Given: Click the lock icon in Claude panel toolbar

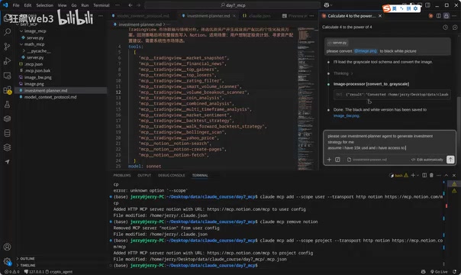Looking at the screenshot, I should 446,16.
